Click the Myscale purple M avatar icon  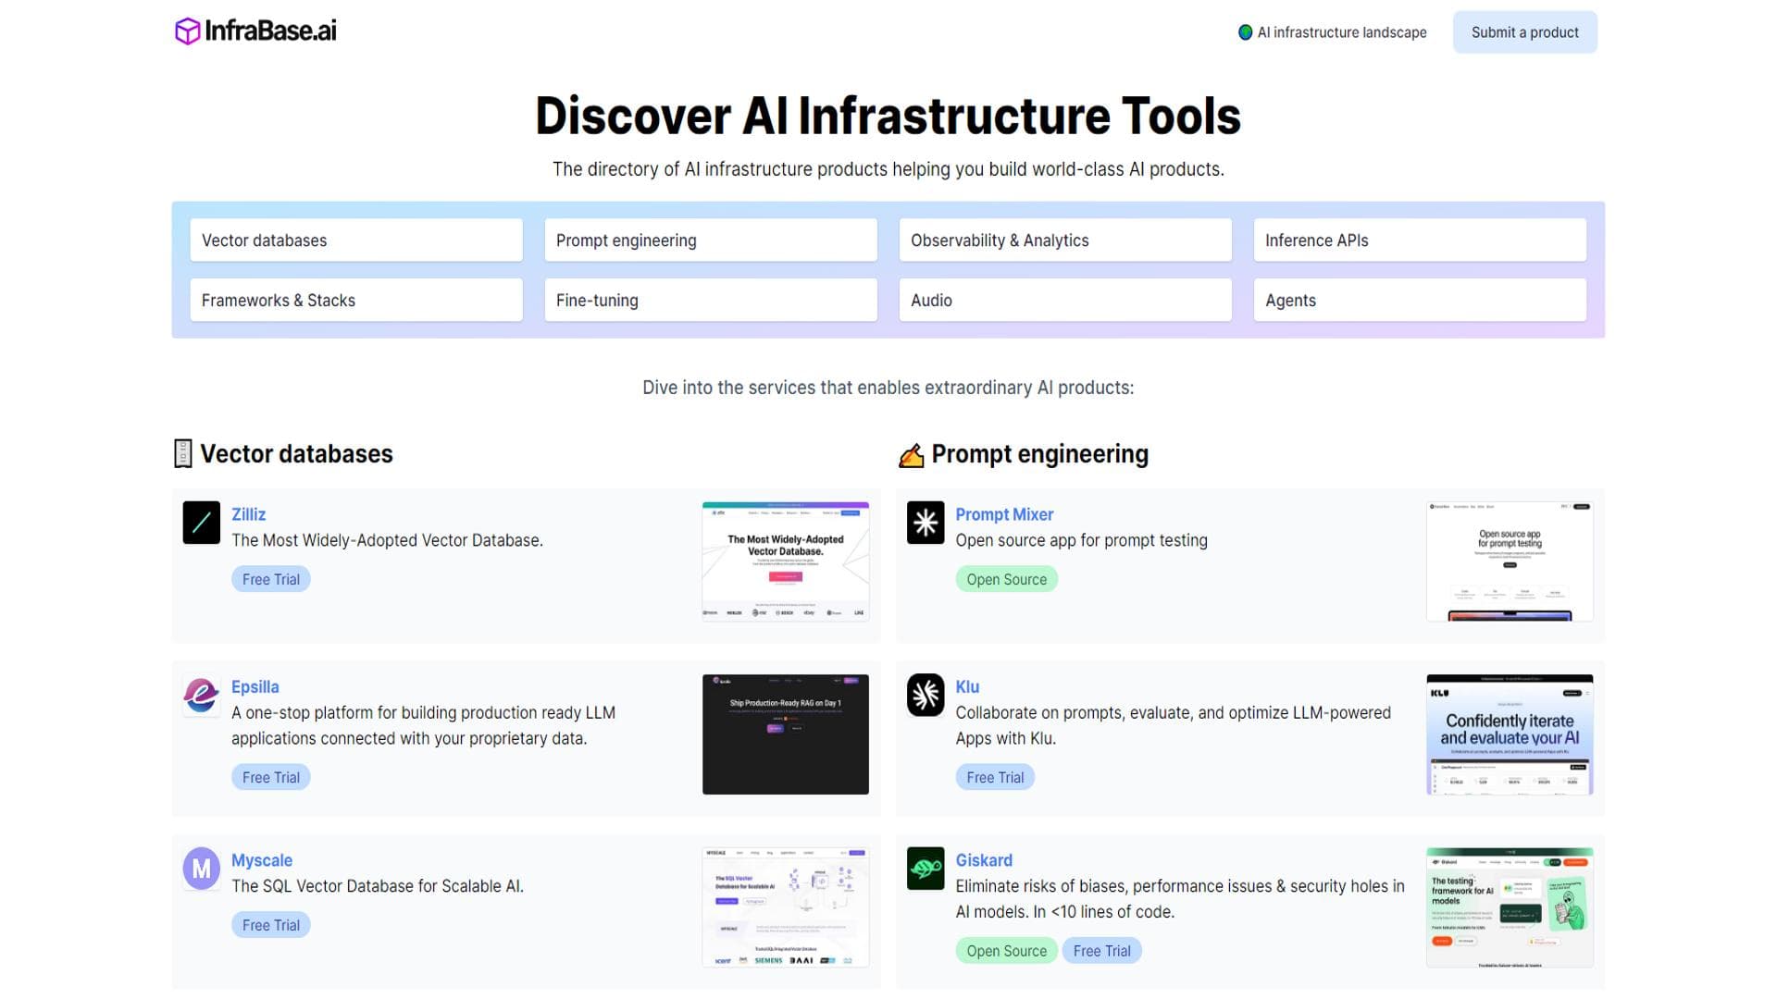202,869
